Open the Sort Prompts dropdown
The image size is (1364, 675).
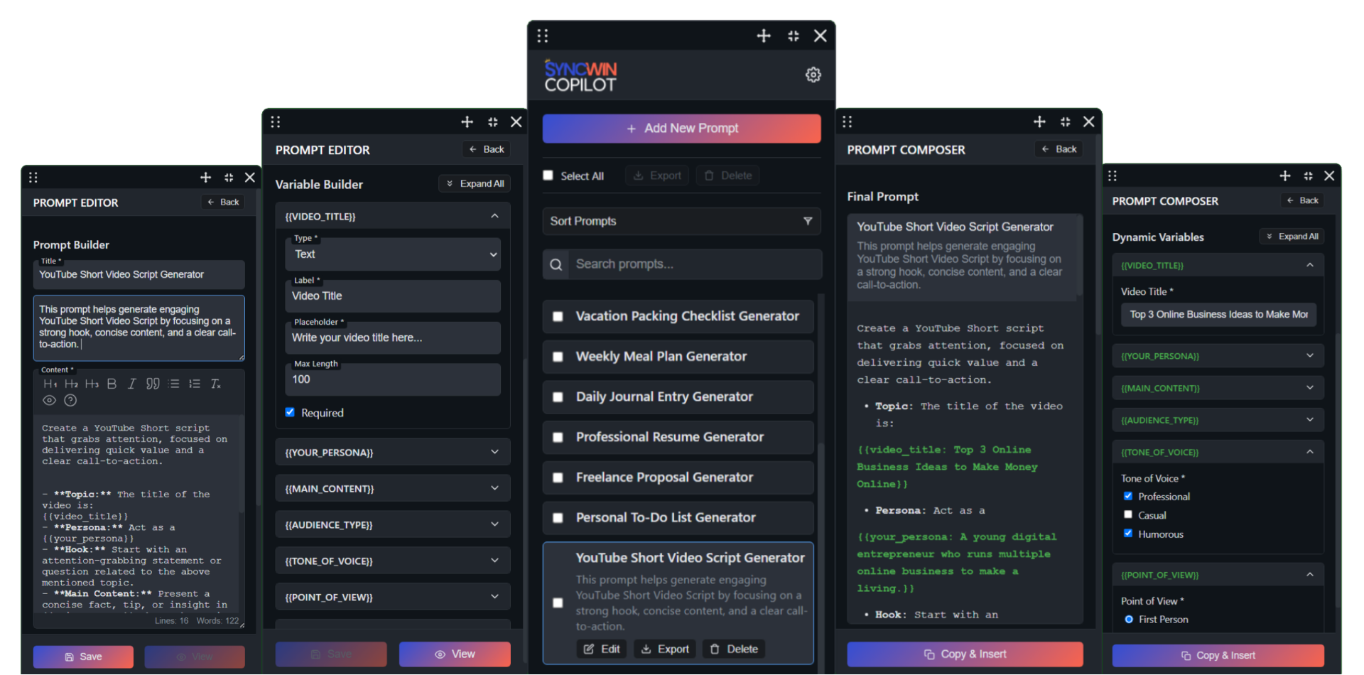681,221
